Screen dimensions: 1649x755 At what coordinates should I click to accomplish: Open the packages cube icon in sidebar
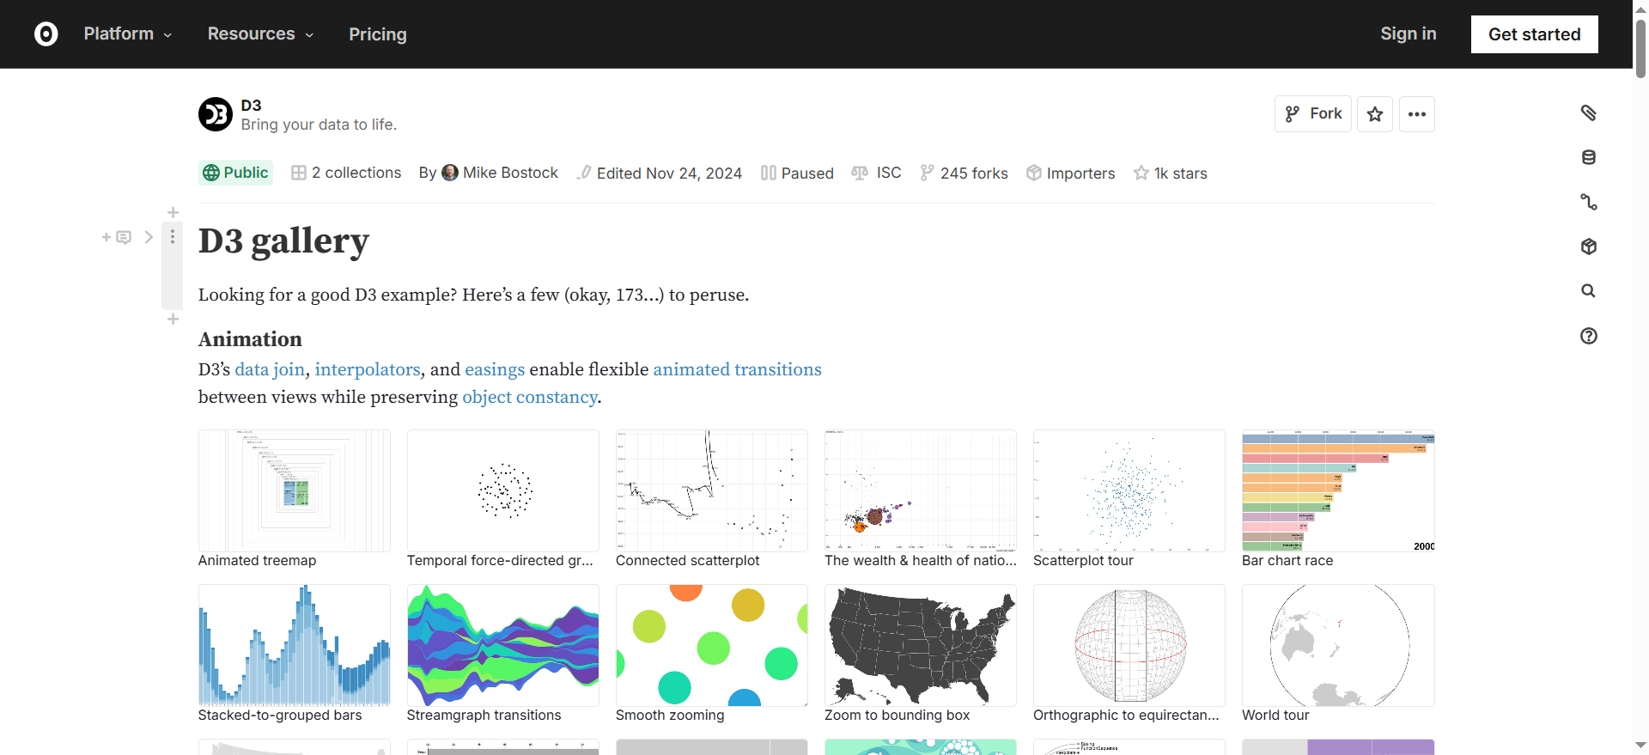pyautogui.click(x=1589, y=247)
